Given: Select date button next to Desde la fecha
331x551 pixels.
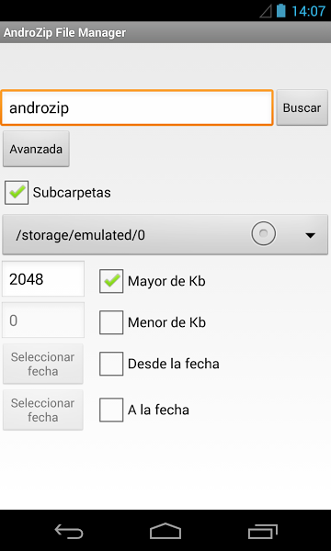Looking at the screenshot, I should (x=43, y=364).
